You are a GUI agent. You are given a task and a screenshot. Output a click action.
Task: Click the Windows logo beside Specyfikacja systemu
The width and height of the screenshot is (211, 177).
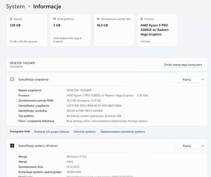pyautogui.click(x=12, y=146)
